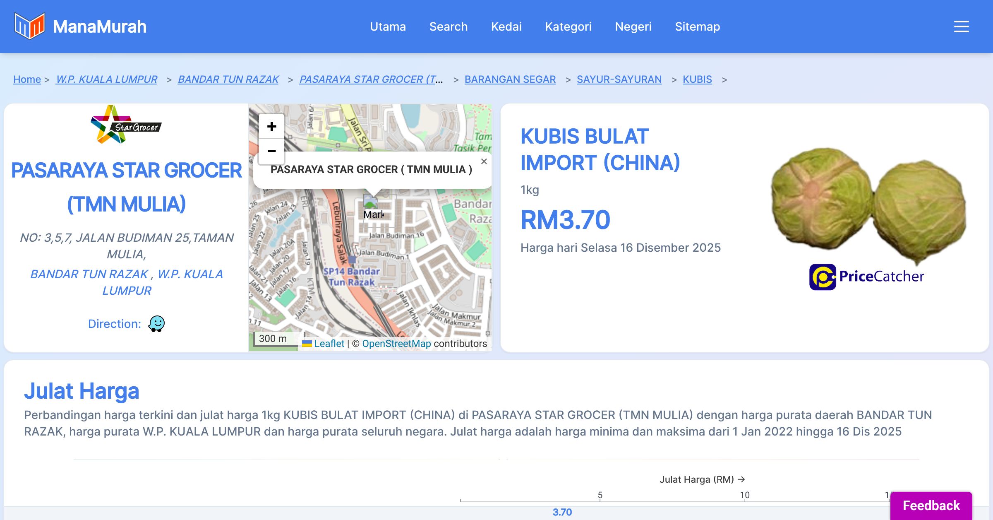Image resolution: width=993 pixels, height=520 pixels.
Task: Zoom in on the map
Action: pyautogui.click(x=271, y=126)
